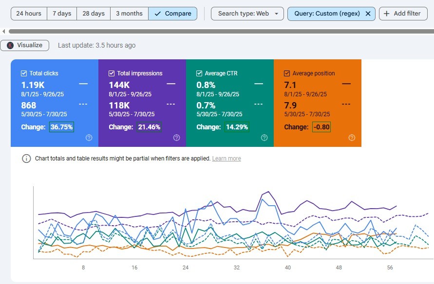The height and width of the screenshot is (284, 434).
Task: Select the 3 months date range
Action: click(129, 14)
